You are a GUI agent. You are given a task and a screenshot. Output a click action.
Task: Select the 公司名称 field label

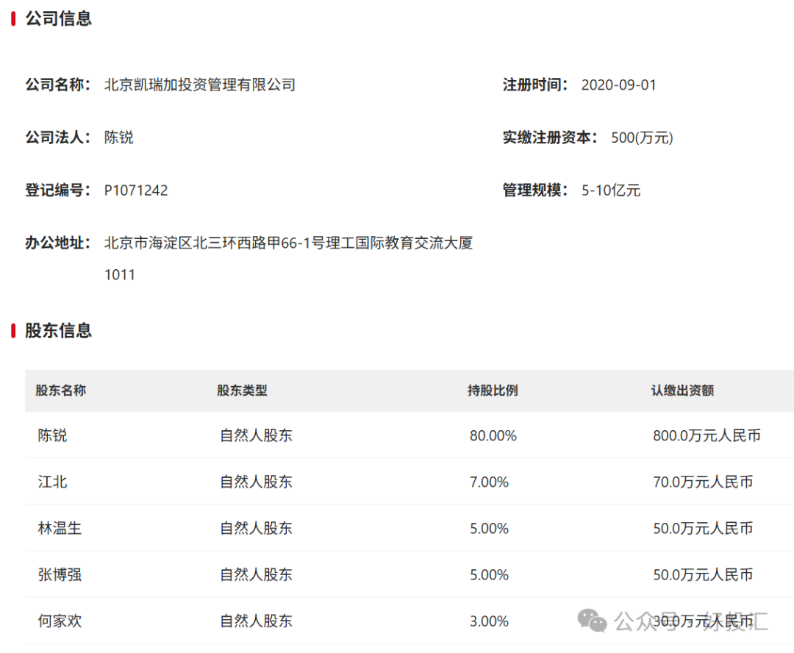(x=57, y=85)
